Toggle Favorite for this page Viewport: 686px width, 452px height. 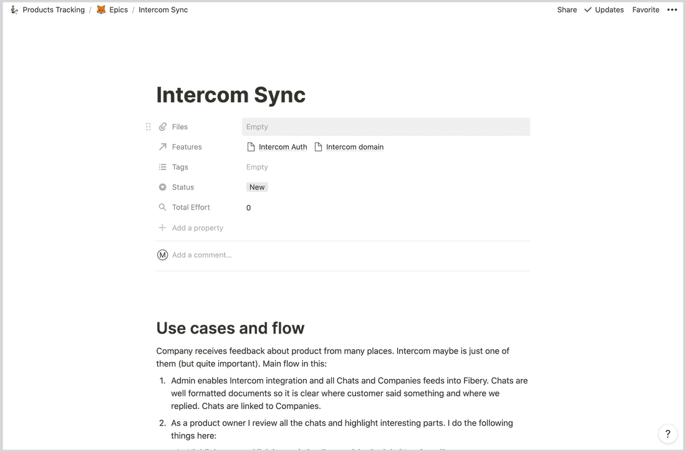[x=645, y=9]
